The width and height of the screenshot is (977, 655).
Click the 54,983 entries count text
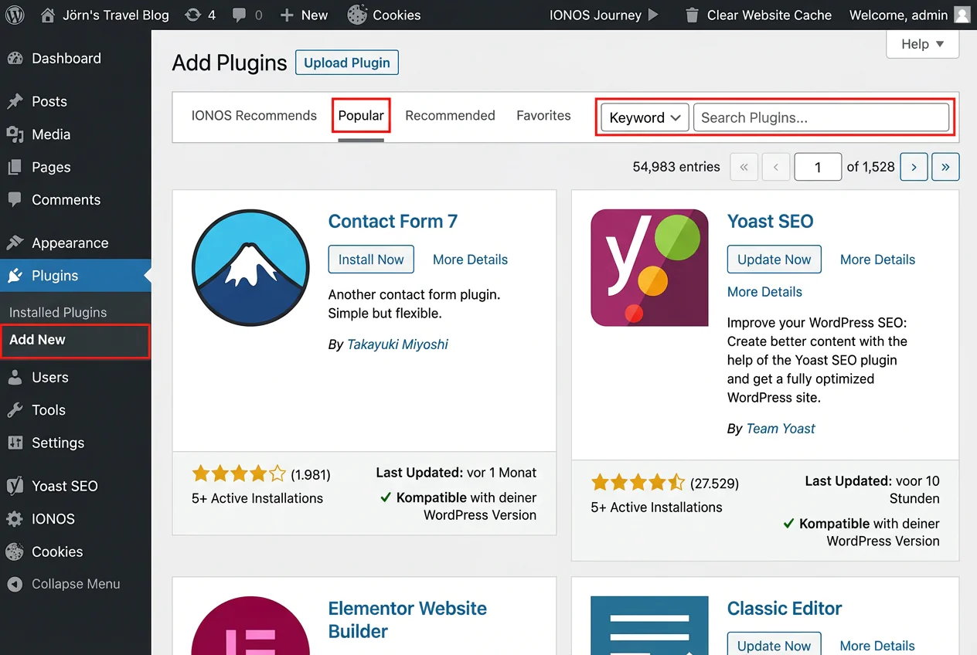click(x=676, y=167)
